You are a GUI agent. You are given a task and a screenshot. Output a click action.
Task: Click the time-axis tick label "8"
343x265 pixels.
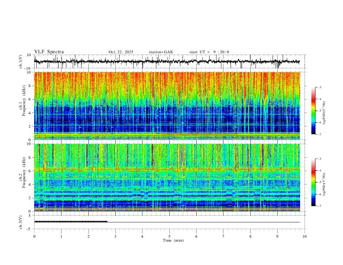[x=250, y=236]
